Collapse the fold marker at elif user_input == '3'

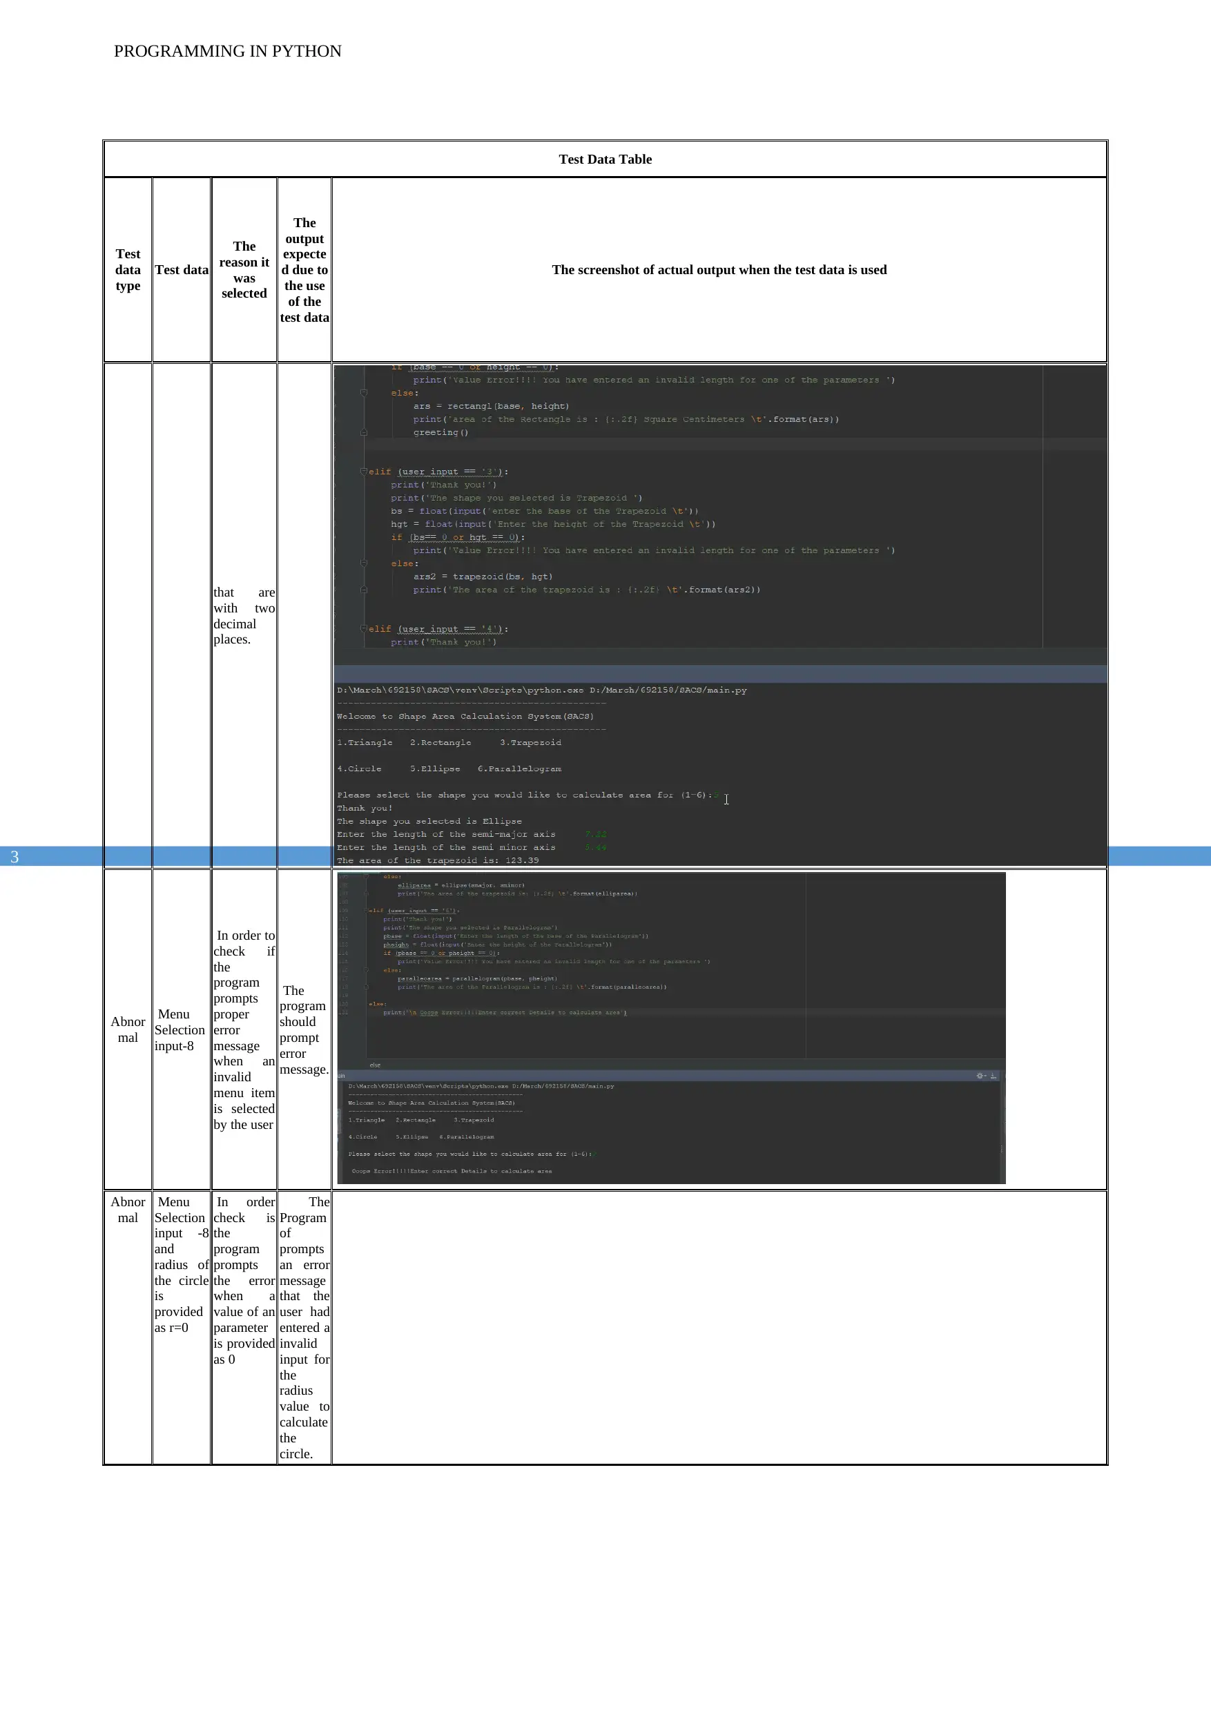pos(363,472)
